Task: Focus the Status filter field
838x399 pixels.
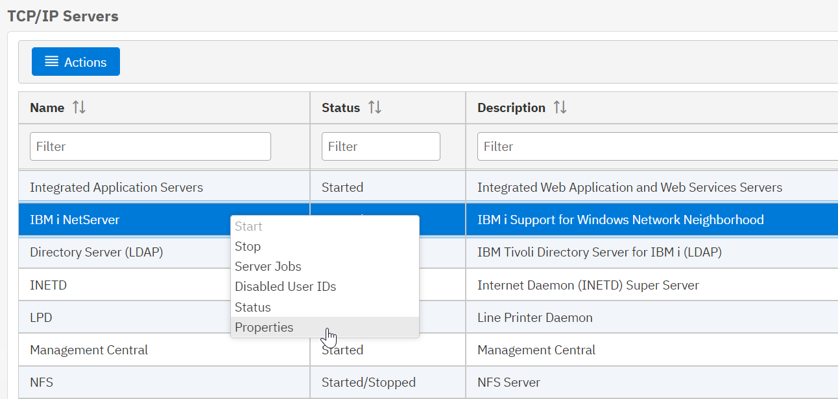Action: 381,146
